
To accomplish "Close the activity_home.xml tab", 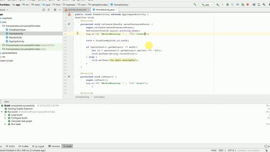I will [88, 10].
